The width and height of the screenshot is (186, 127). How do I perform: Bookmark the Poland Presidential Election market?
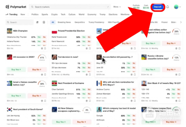(90, 48)
